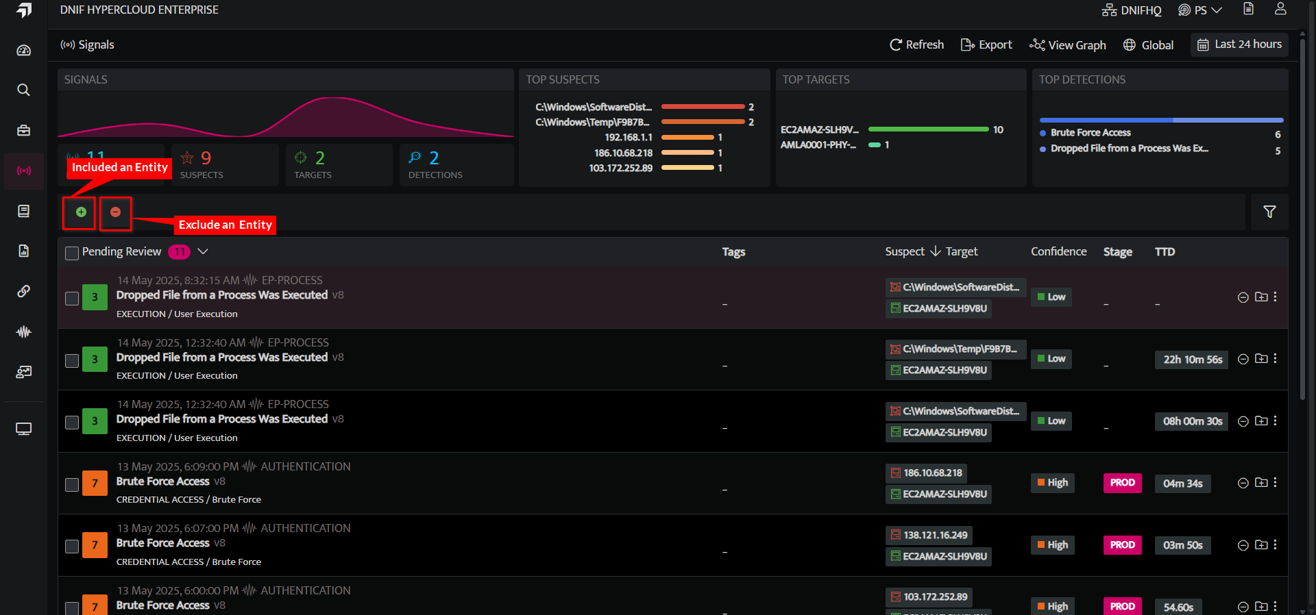Click the Export button
1316x615 pixels.
tap(986, 45)
